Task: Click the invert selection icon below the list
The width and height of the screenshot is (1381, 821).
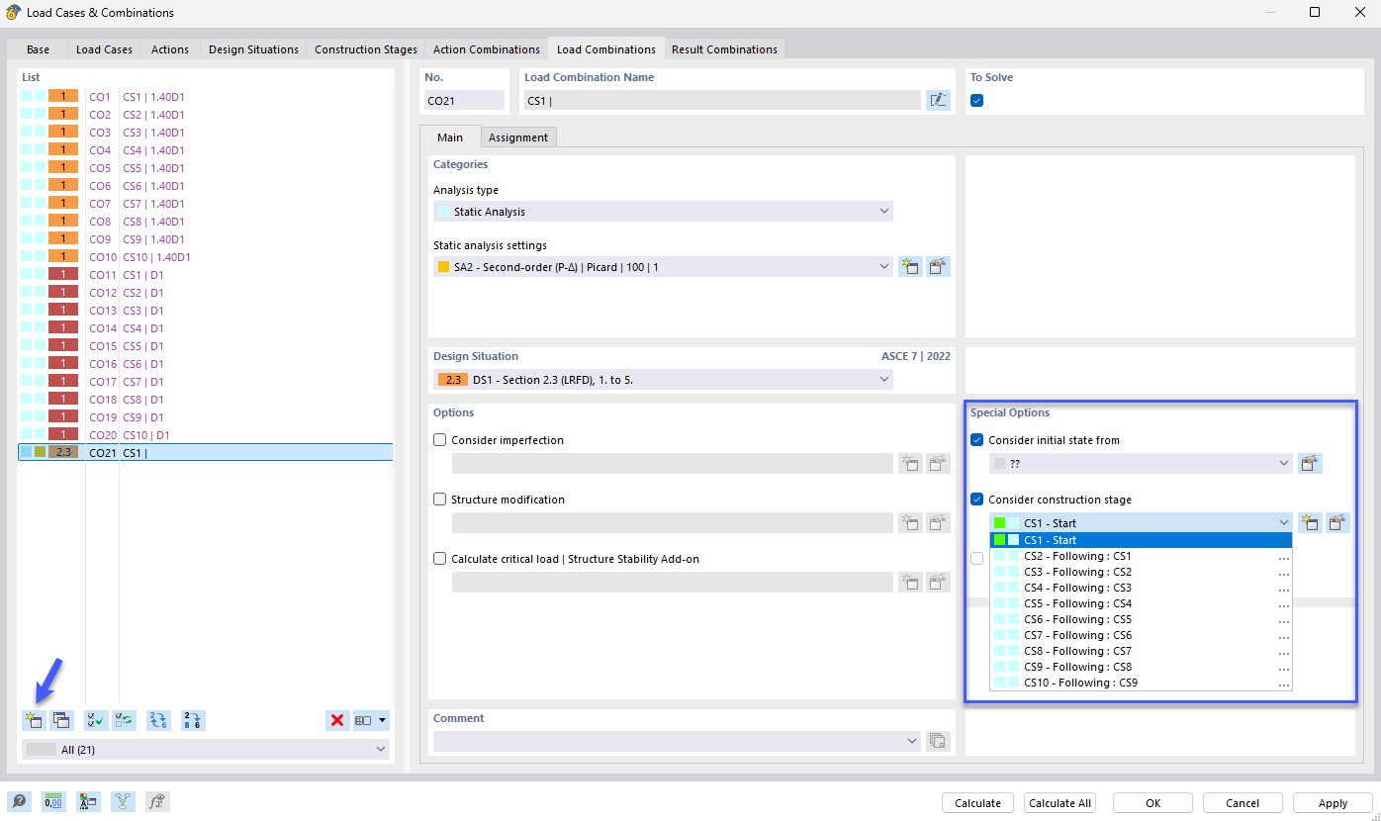Action: (x=125, y=720)
